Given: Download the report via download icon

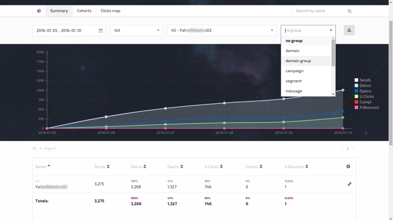Looking at the screenshot, I should coord(349,30).
